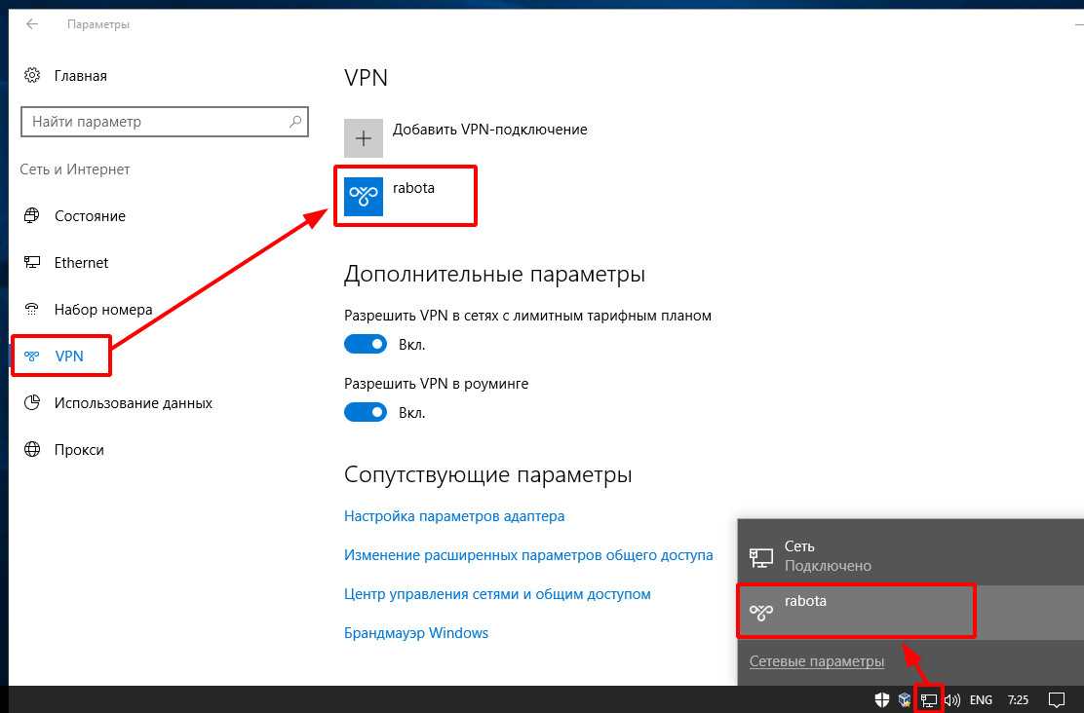Click the volume speaker tray icon
The width and height of the screenshot is (1084, 713).
tap(952, 700)
